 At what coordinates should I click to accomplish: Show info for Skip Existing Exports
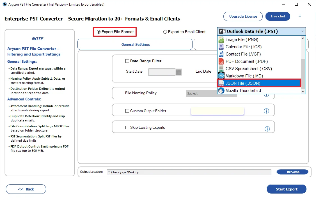click(267, 129)
